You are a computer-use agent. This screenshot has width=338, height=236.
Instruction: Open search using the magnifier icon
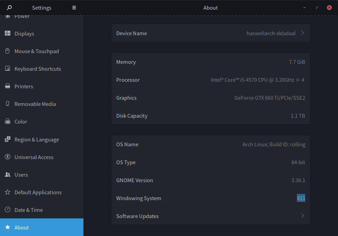[x=9, y=7]
